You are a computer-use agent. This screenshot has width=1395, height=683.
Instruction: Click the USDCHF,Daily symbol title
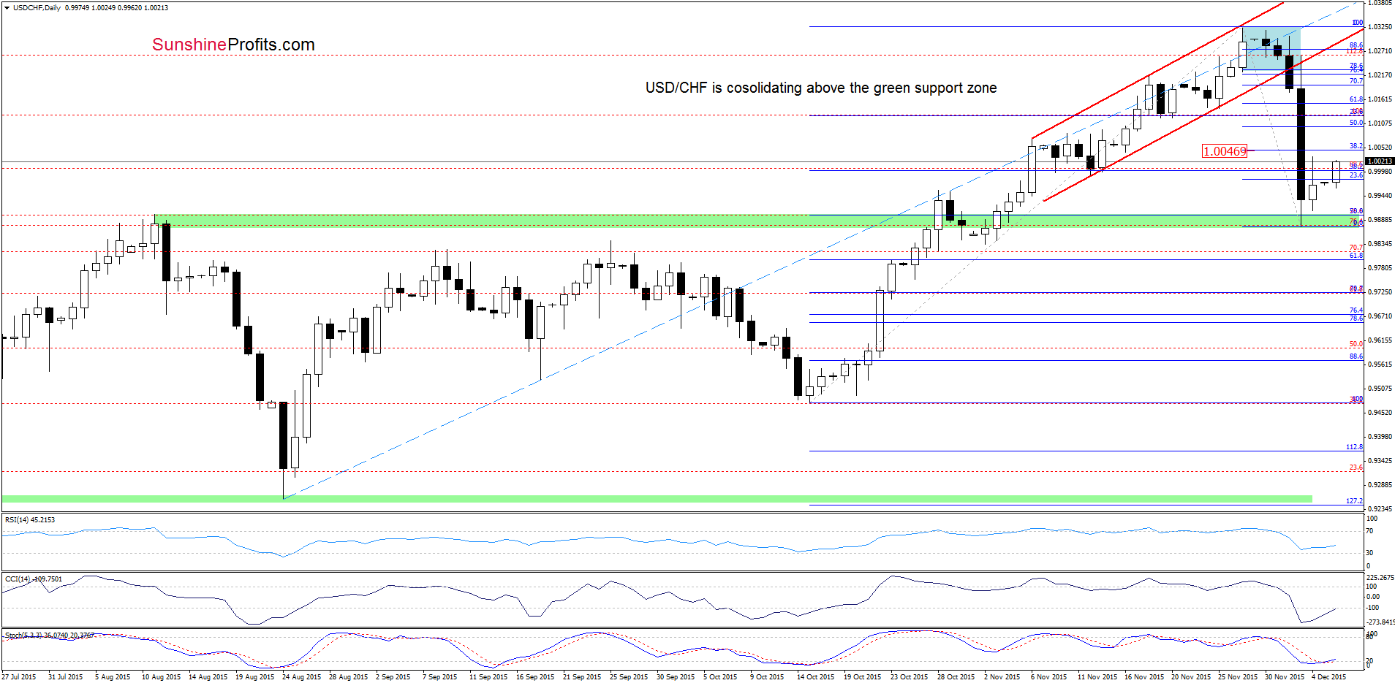click(37, 7)
